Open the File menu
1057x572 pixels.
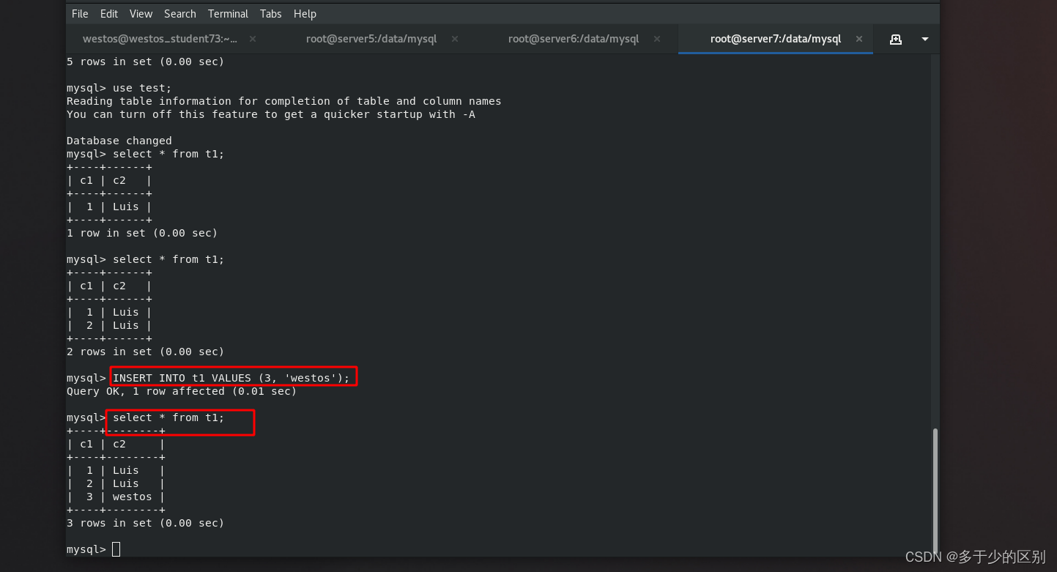[80, 14]
